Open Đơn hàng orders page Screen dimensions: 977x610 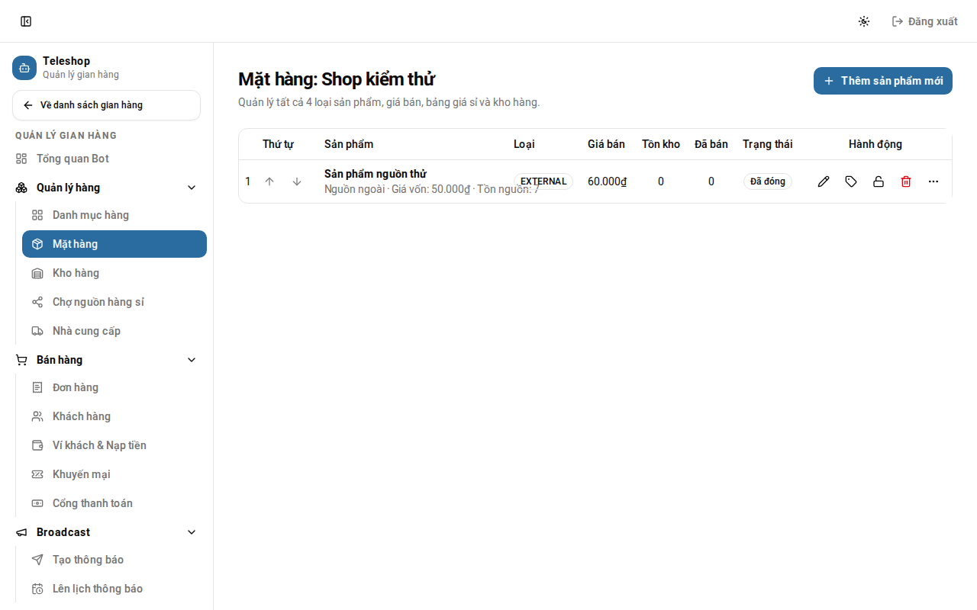pyautogui.click(x=114, y=387)
